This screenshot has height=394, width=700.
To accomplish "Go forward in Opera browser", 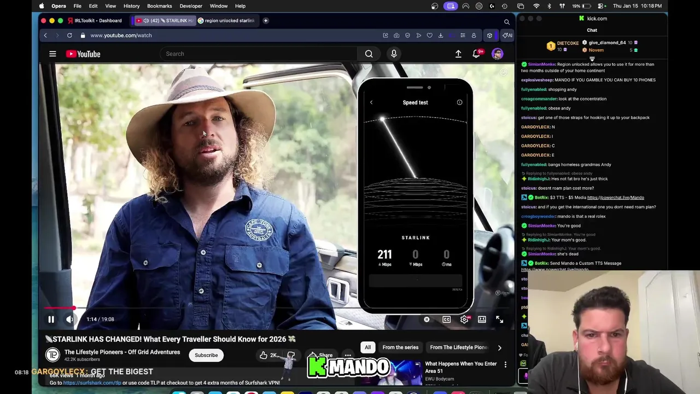I will (57, 35).
